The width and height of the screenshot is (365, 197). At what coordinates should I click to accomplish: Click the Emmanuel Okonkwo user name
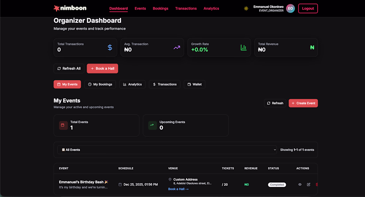[268, 7]
